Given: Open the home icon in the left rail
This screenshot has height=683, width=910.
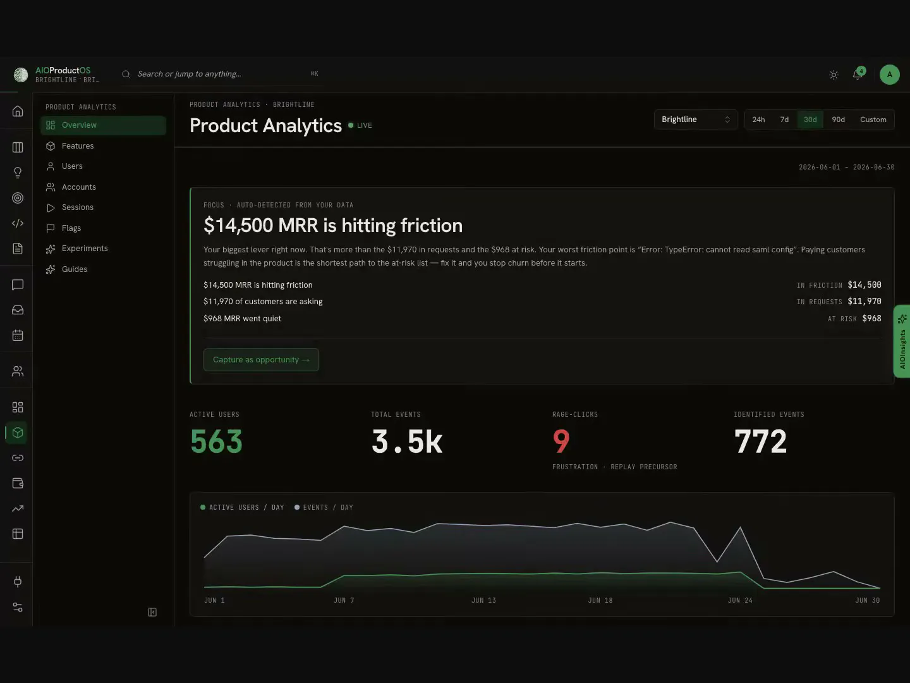Looking at the screenshot, I should click(x=18, y=111).
